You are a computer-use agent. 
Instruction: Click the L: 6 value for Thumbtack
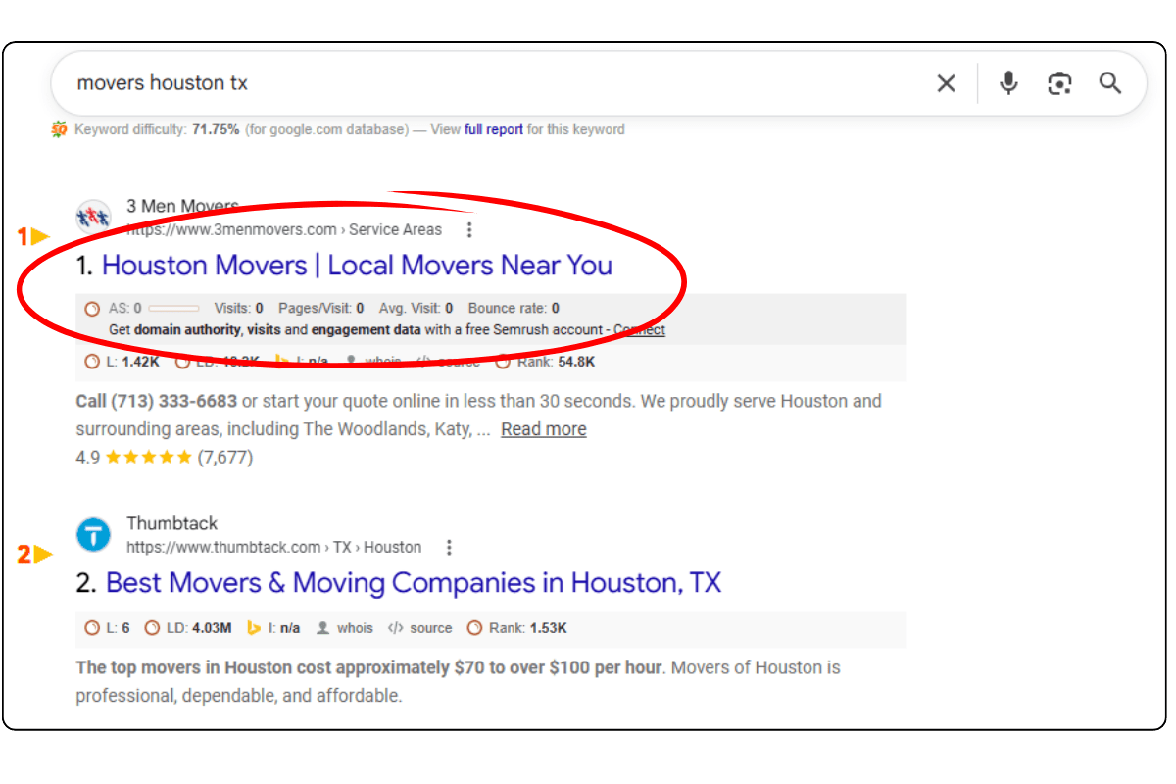118,628
